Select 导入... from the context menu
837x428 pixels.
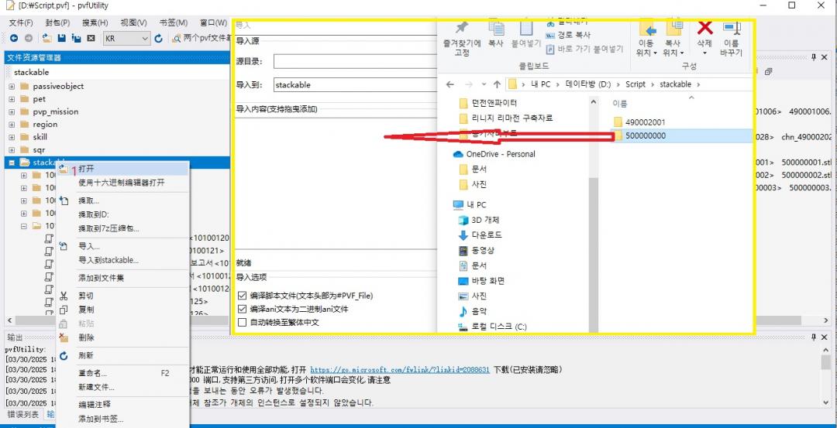[x=89, y=246]
